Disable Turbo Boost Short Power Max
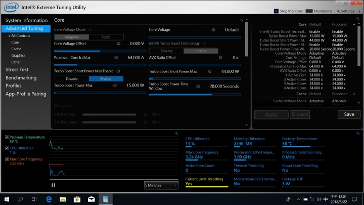Screen dimensions: 364x205 (72, 79)
